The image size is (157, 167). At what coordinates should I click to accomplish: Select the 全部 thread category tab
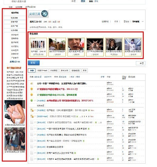pyautogui.click(x=32, y=70)
